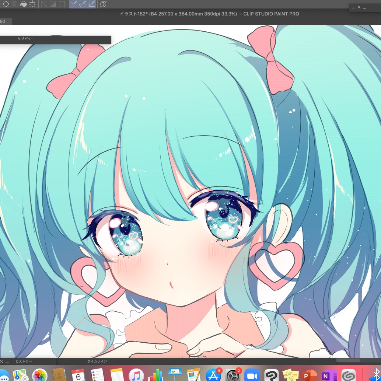Open PowerPoint from the Dock
The height and width of the screenshot is (381, 381).
coord(310,375)
